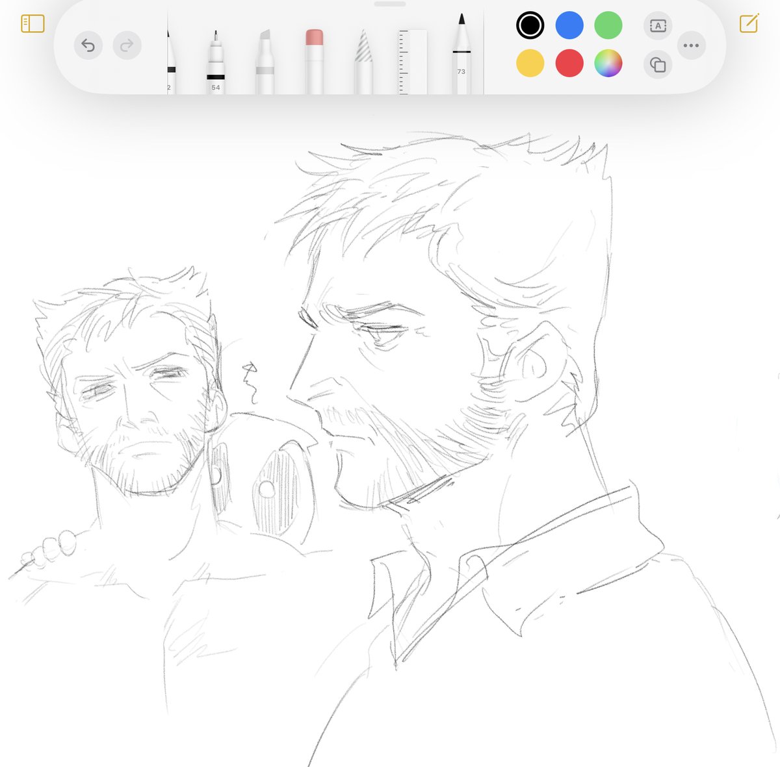
Task: Undo the last stroke
Action: click(x=88, y=45)
